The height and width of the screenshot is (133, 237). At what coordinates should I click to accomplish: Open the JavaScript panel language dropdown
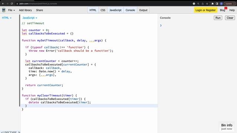point(30,18)
